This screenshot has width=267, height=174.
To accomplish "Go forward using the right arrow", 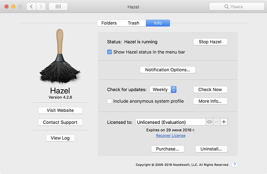I will click(41, 6).
